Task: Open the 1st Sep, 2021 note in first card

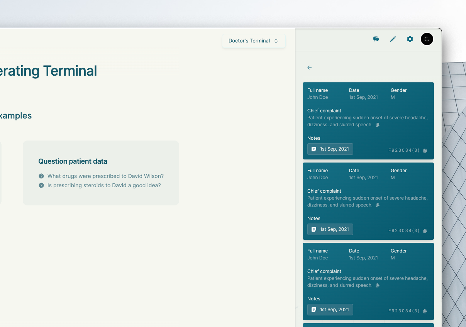Action: pyautogui.click(x=330, y=149)
